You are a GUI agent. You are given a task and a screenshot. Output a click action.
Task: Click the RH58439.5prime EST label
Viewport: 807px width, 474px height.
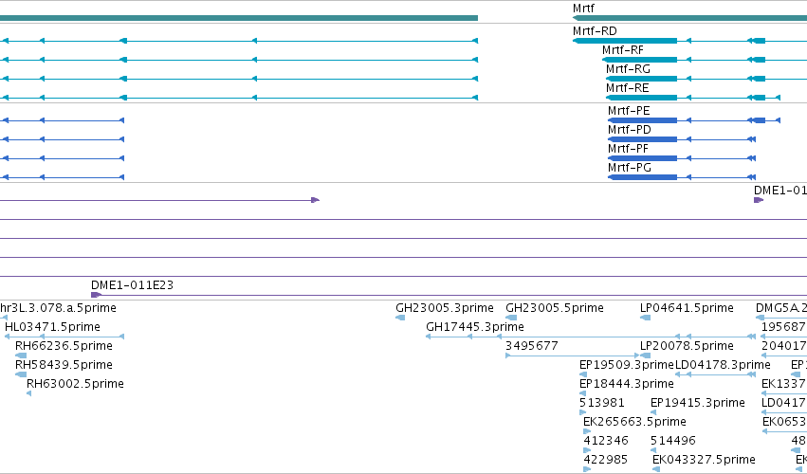(x=64, y=365)
